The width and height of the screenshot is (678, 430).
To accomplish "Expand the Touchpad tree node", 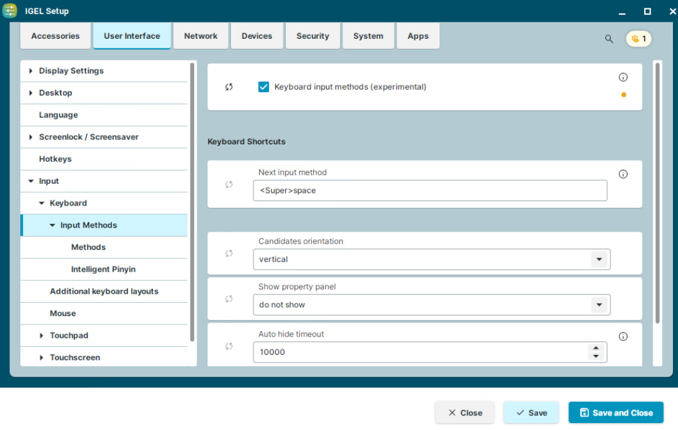I will point(41,335).
